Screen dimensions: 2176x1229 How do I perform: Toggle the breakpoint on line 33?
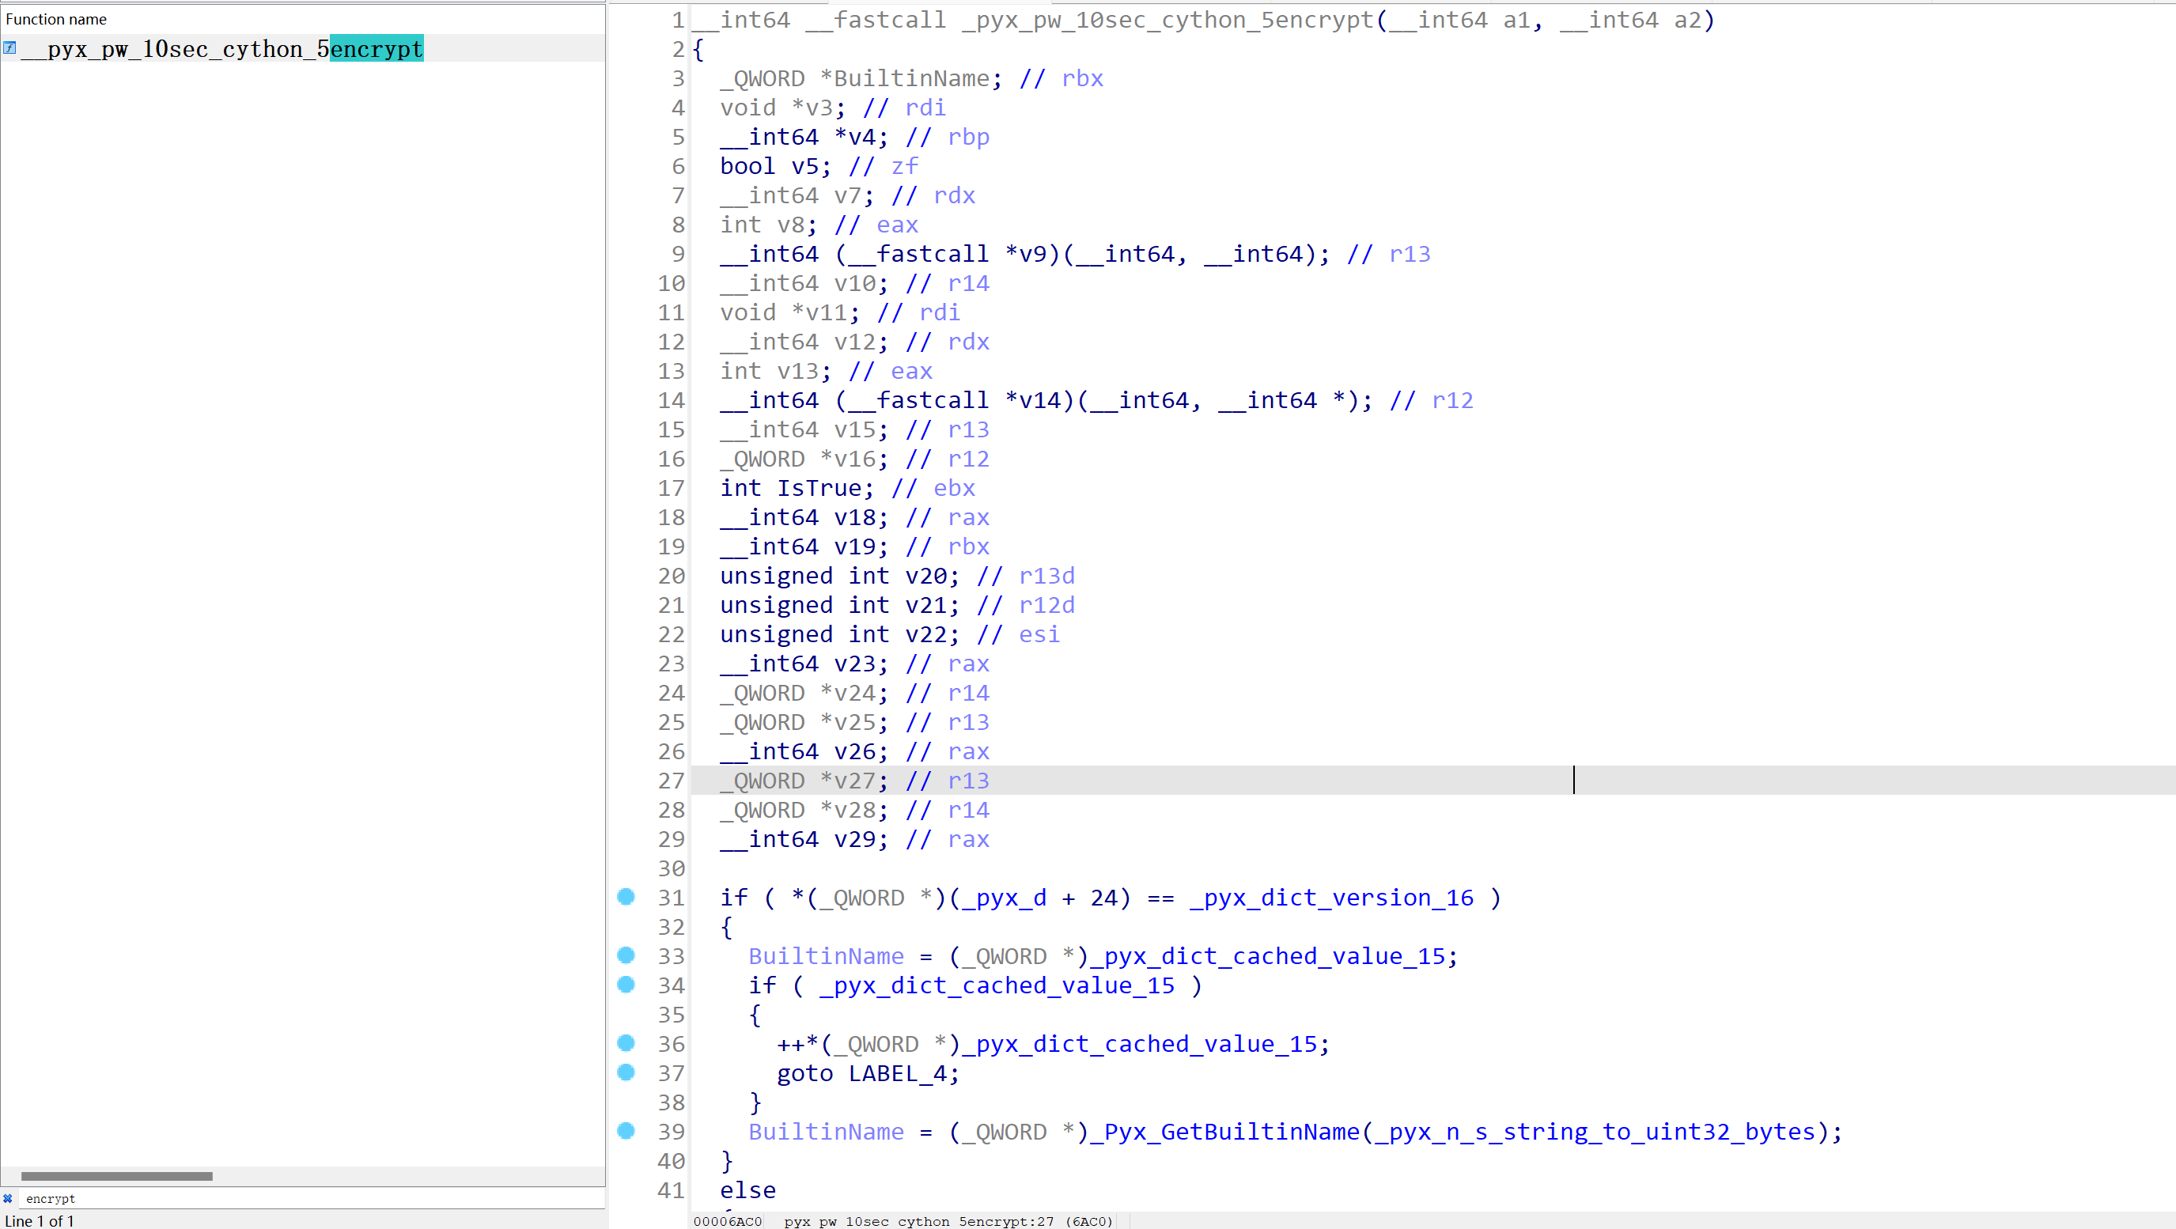click(626, 955)
